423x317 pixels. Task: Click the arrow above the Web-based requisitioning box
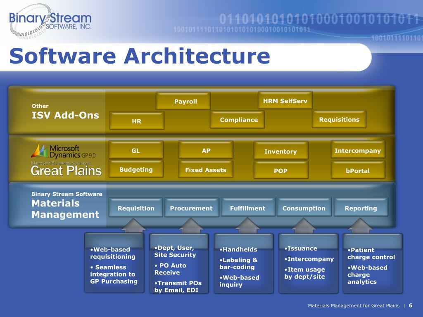click(x=134, y=225)
